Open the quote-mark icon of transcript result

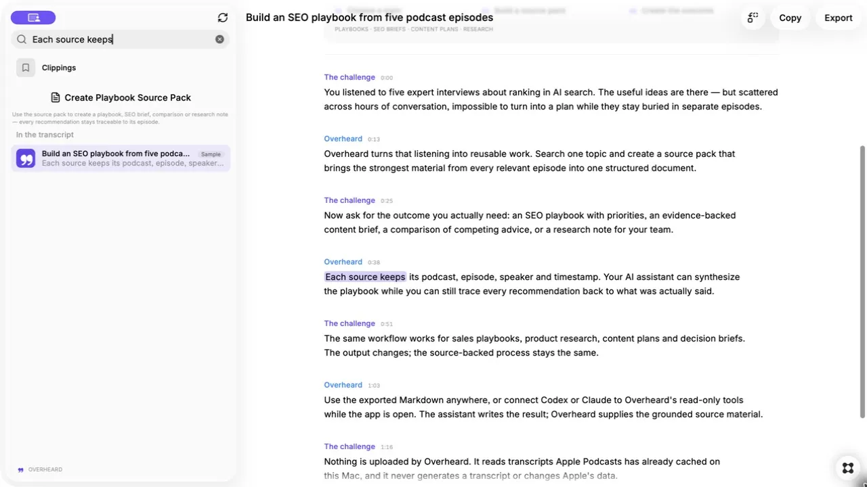(26, 158)
